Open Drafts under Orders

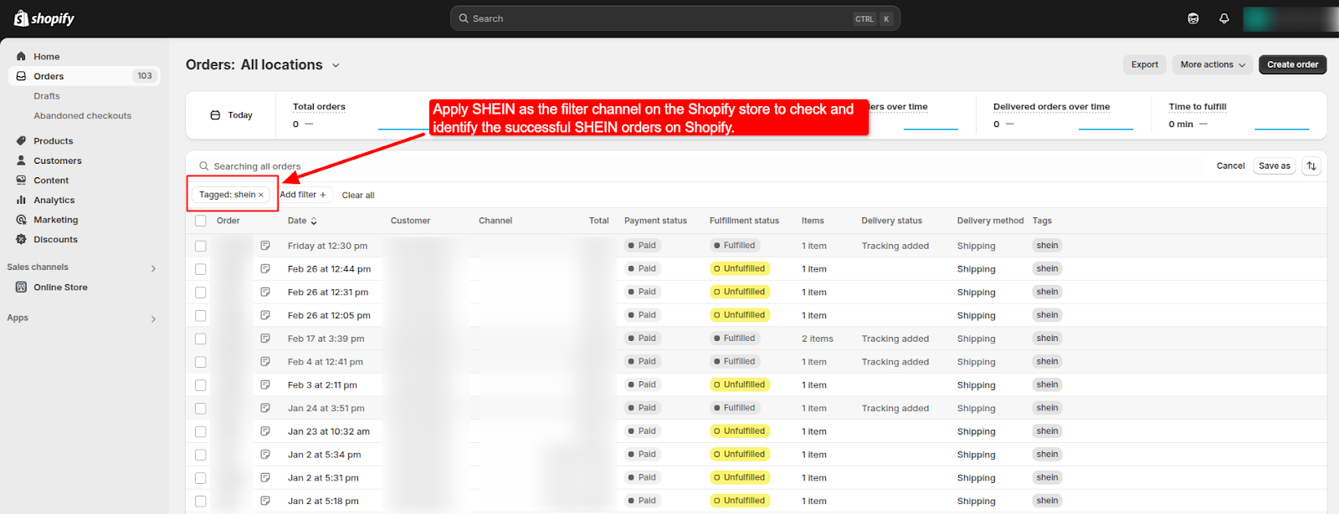point(47,96)
